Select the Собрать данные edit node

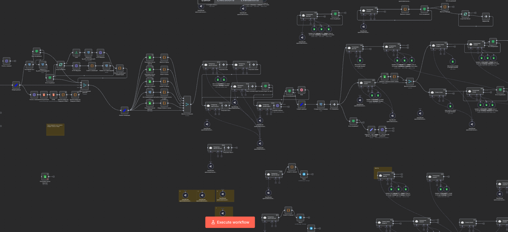click(x=301, y=104)
